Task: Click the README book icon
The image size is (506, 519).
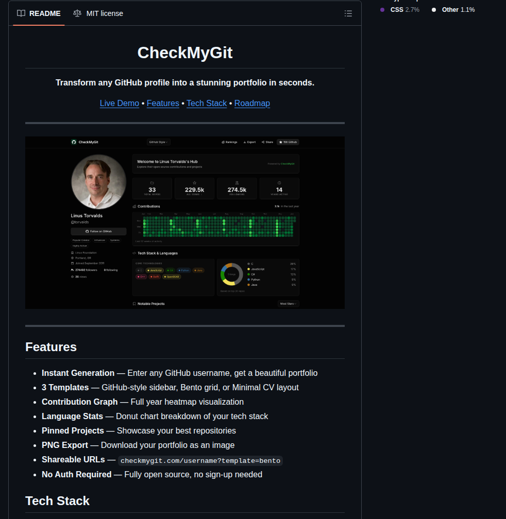Action: click(21, 13)
